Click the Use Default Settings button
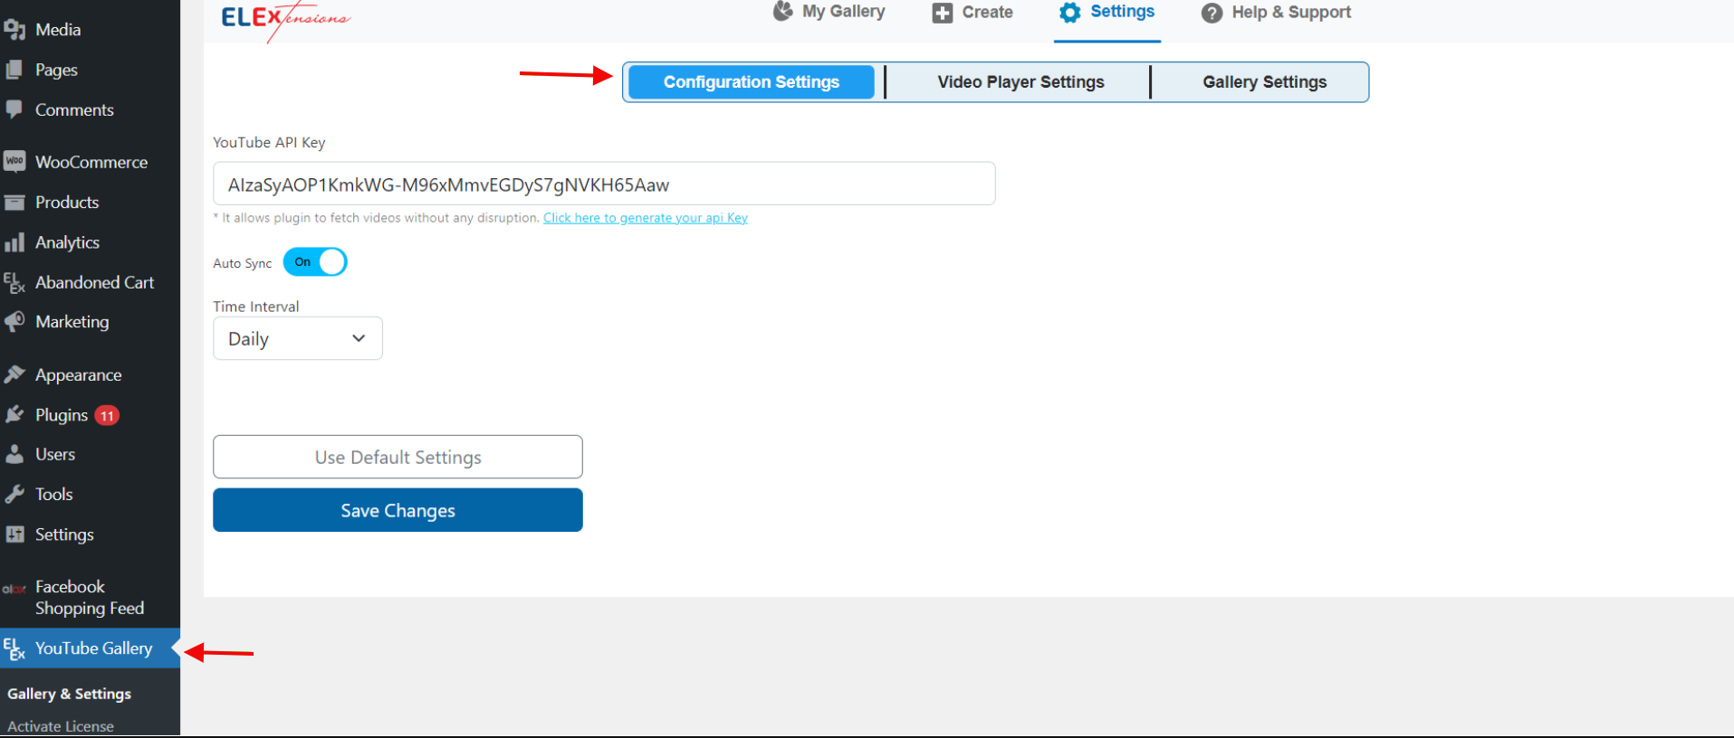This screenshot has height=738, width=1734. coord(398,457)
